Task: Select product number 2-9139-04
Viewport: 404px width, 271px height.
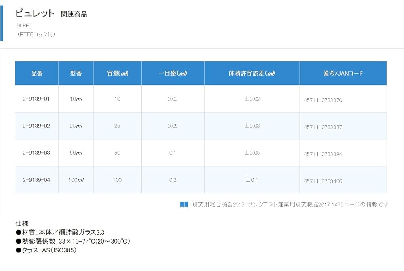Action: (36, 180)
